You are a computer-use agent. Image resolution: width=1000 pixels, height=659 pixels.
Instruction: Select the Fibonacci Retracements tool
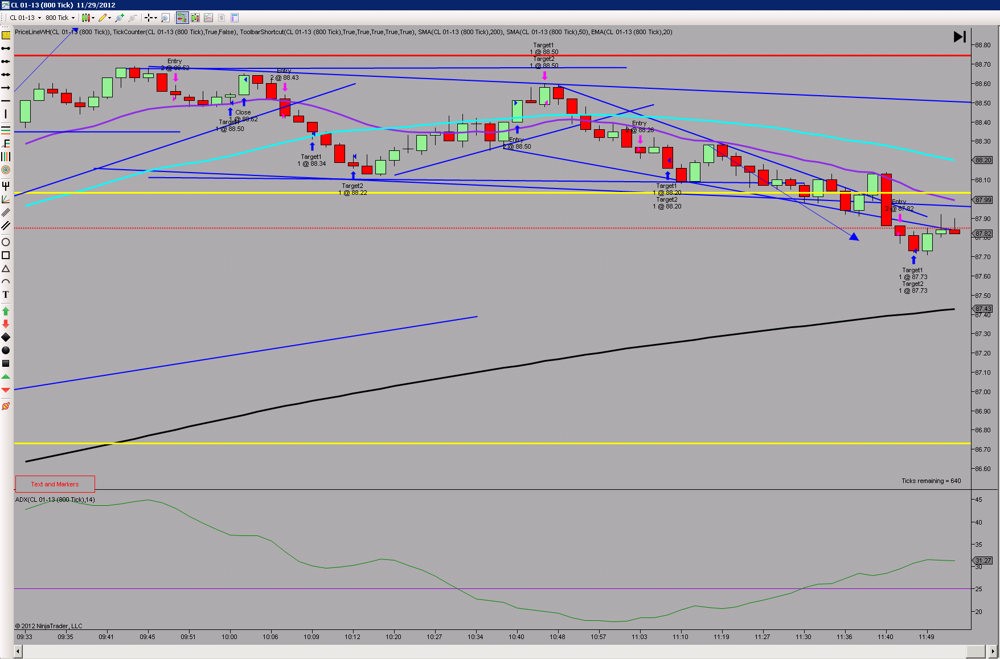(6, 130)
